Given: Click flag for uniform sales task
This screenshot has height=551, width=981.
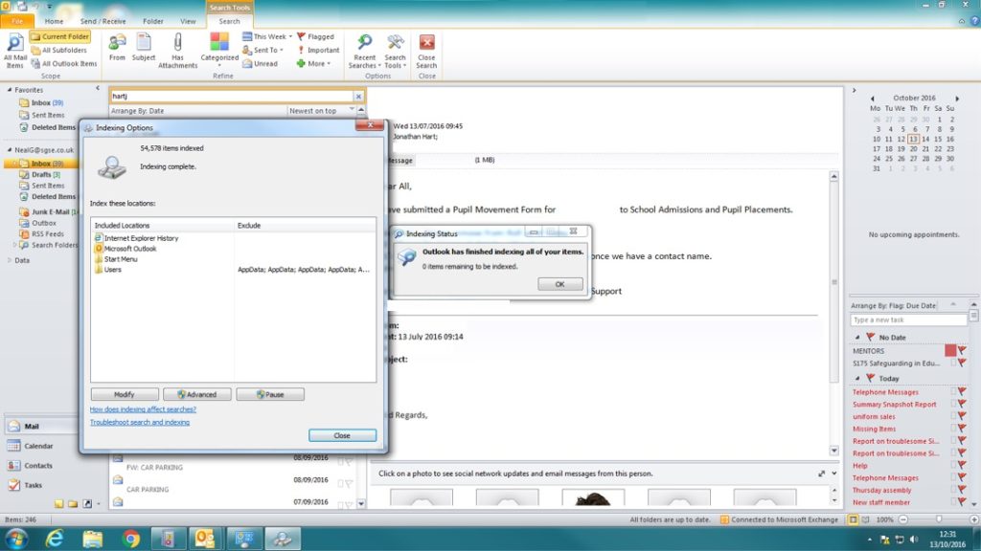Looking at the screenshot, I should coord(962,417).
